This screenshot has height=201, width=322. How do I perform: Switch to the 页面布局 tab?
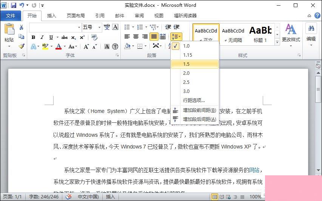[75, 15]
